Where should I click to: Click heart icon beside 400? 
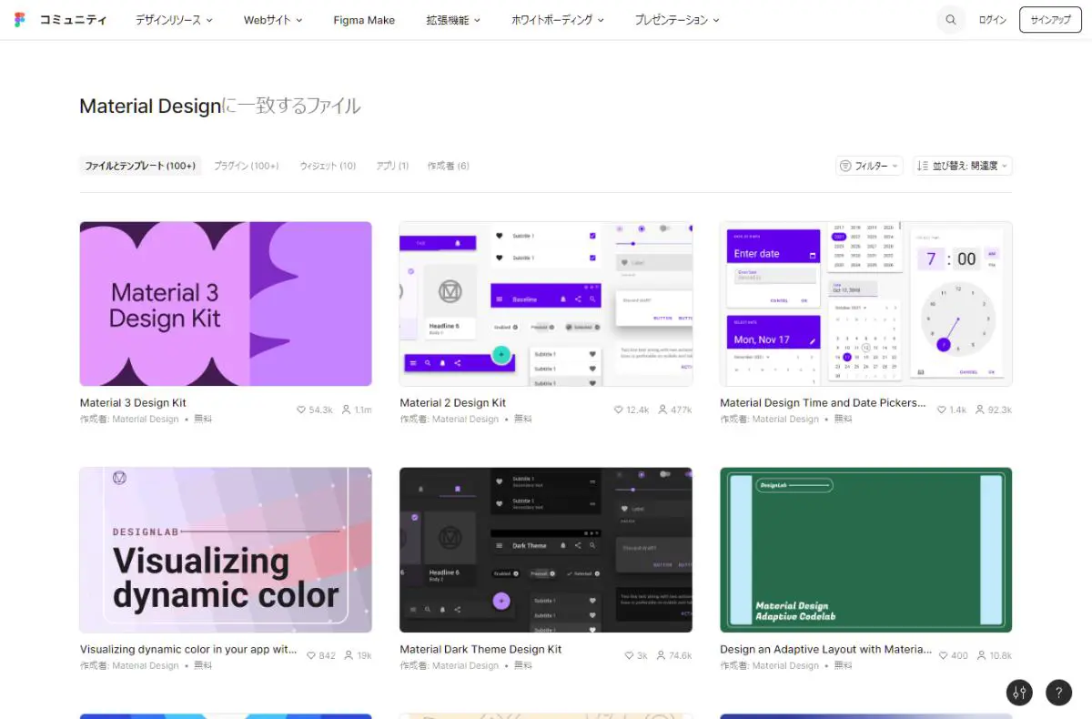943,656
